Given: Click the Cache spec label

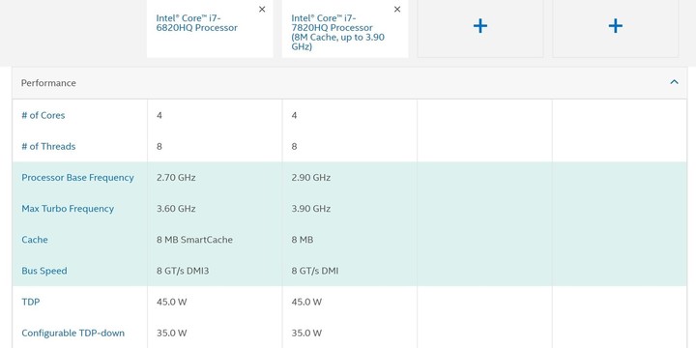Looking at the screenshot, I should [35, 240].
